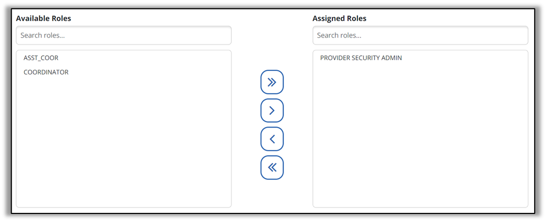546x222 pixels.
Task: Select the COORDINATOR role
Action: tap(46, 72)
